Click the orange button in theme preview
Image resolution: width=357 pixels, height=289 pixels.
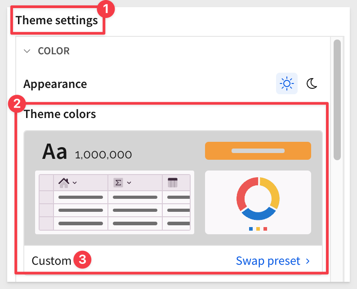pos(258,151)
